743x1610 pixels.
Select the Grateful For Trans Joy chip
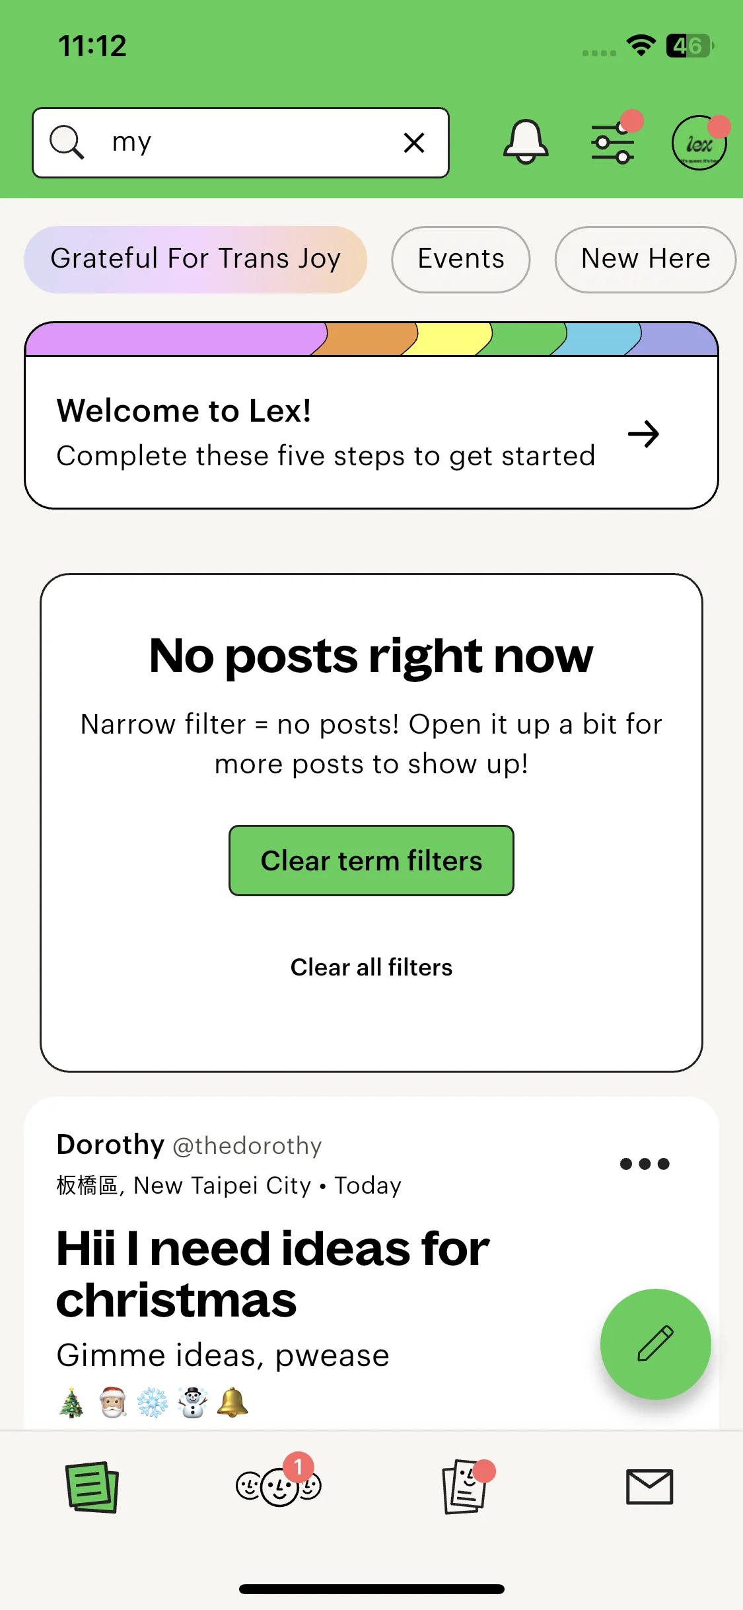[195, 259]
